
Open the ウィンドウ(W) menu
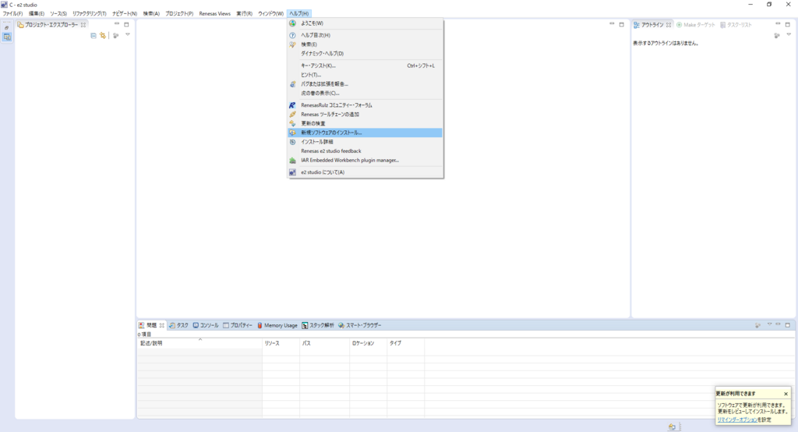(x=270, y=14)
